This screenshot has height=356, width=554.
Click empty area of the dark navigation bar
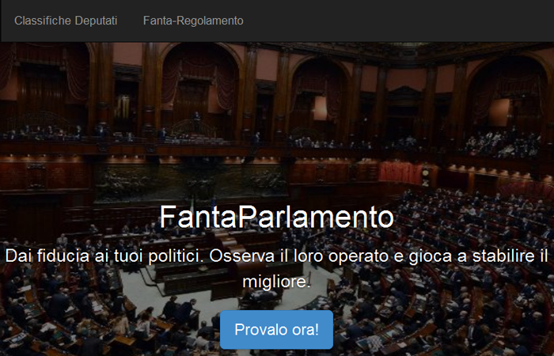(389, 21)
